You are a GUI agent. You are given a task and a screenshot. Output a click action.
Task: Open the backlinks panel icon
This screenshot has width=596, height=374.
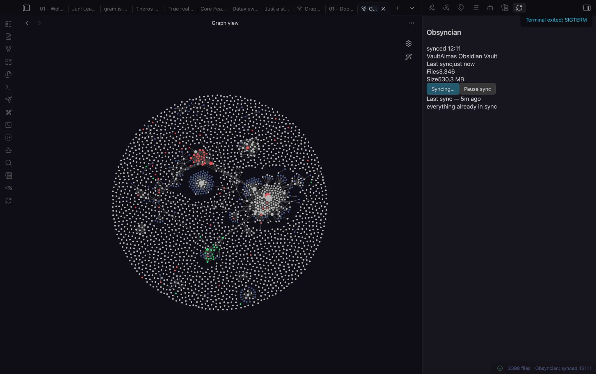point(432,8)
